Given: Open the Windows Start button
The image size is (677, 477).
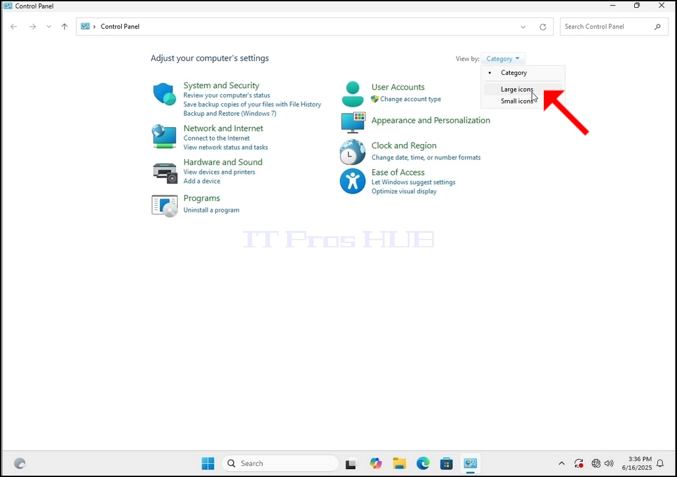Looking at the screenshot, I should [x=207, y=463].
